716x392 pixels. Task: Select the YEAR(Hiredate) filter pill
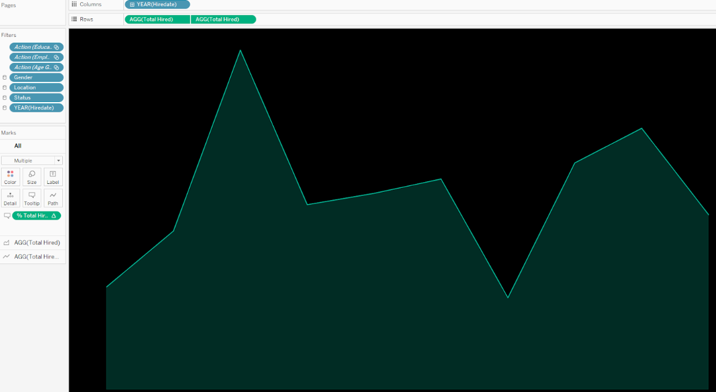click(x=36, y=108)
